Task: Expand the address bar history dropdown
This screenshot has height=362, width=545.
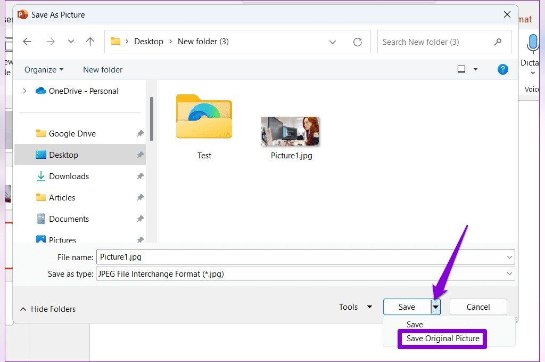Action: [333, 42]
